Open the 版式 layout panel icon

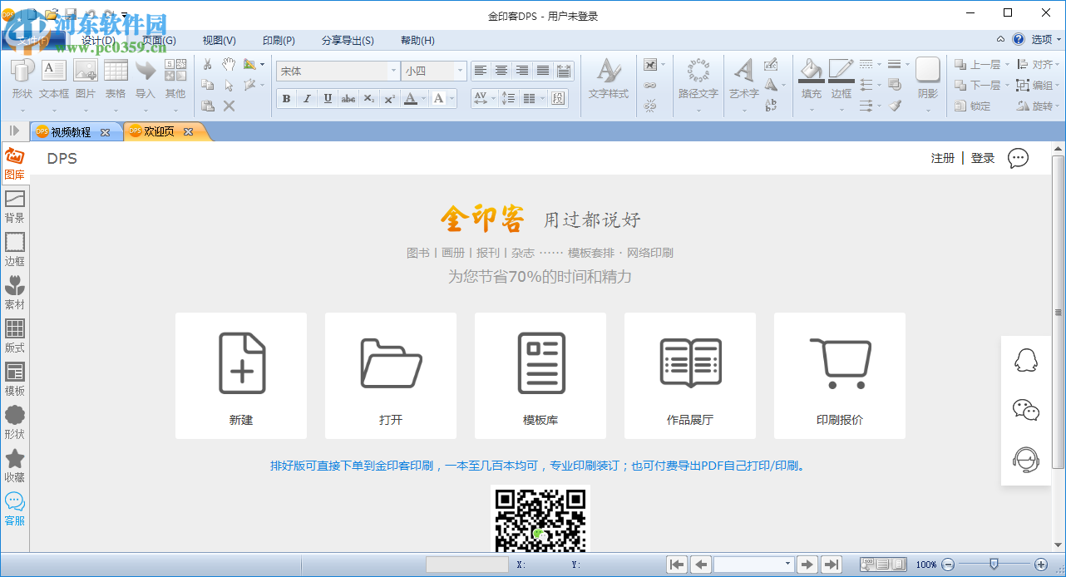point(14,335)
